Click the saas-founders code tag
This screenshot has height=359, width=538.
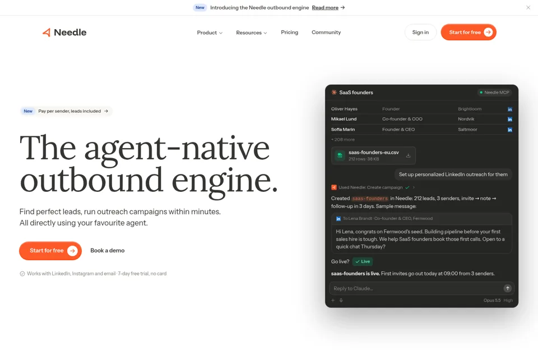tap(370, 199)
